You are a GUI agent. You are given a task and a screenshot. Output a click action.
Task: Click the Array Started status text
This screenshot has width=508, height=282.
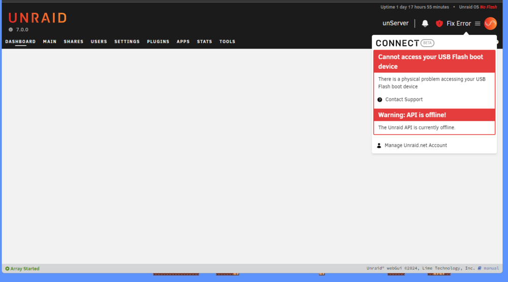pos(24,268)
